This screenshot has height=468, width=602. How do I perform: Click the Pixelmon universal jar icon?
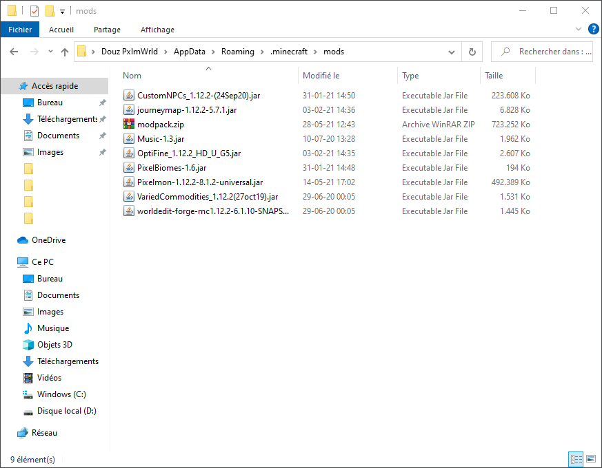click(129, 182)
